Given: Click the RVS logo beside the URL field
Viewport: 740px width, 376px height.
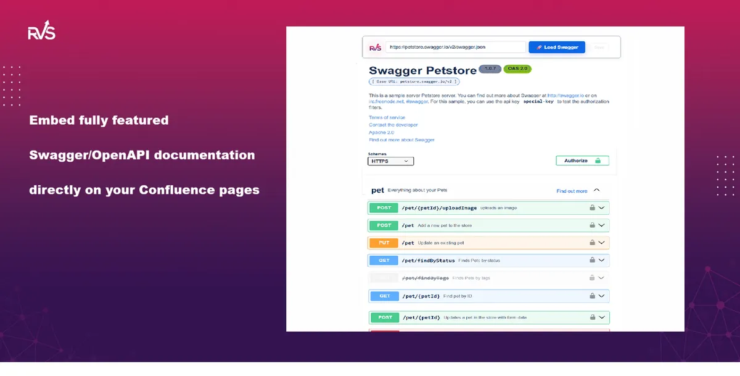Looking at the screenshot, I should (x=375, y=47).
